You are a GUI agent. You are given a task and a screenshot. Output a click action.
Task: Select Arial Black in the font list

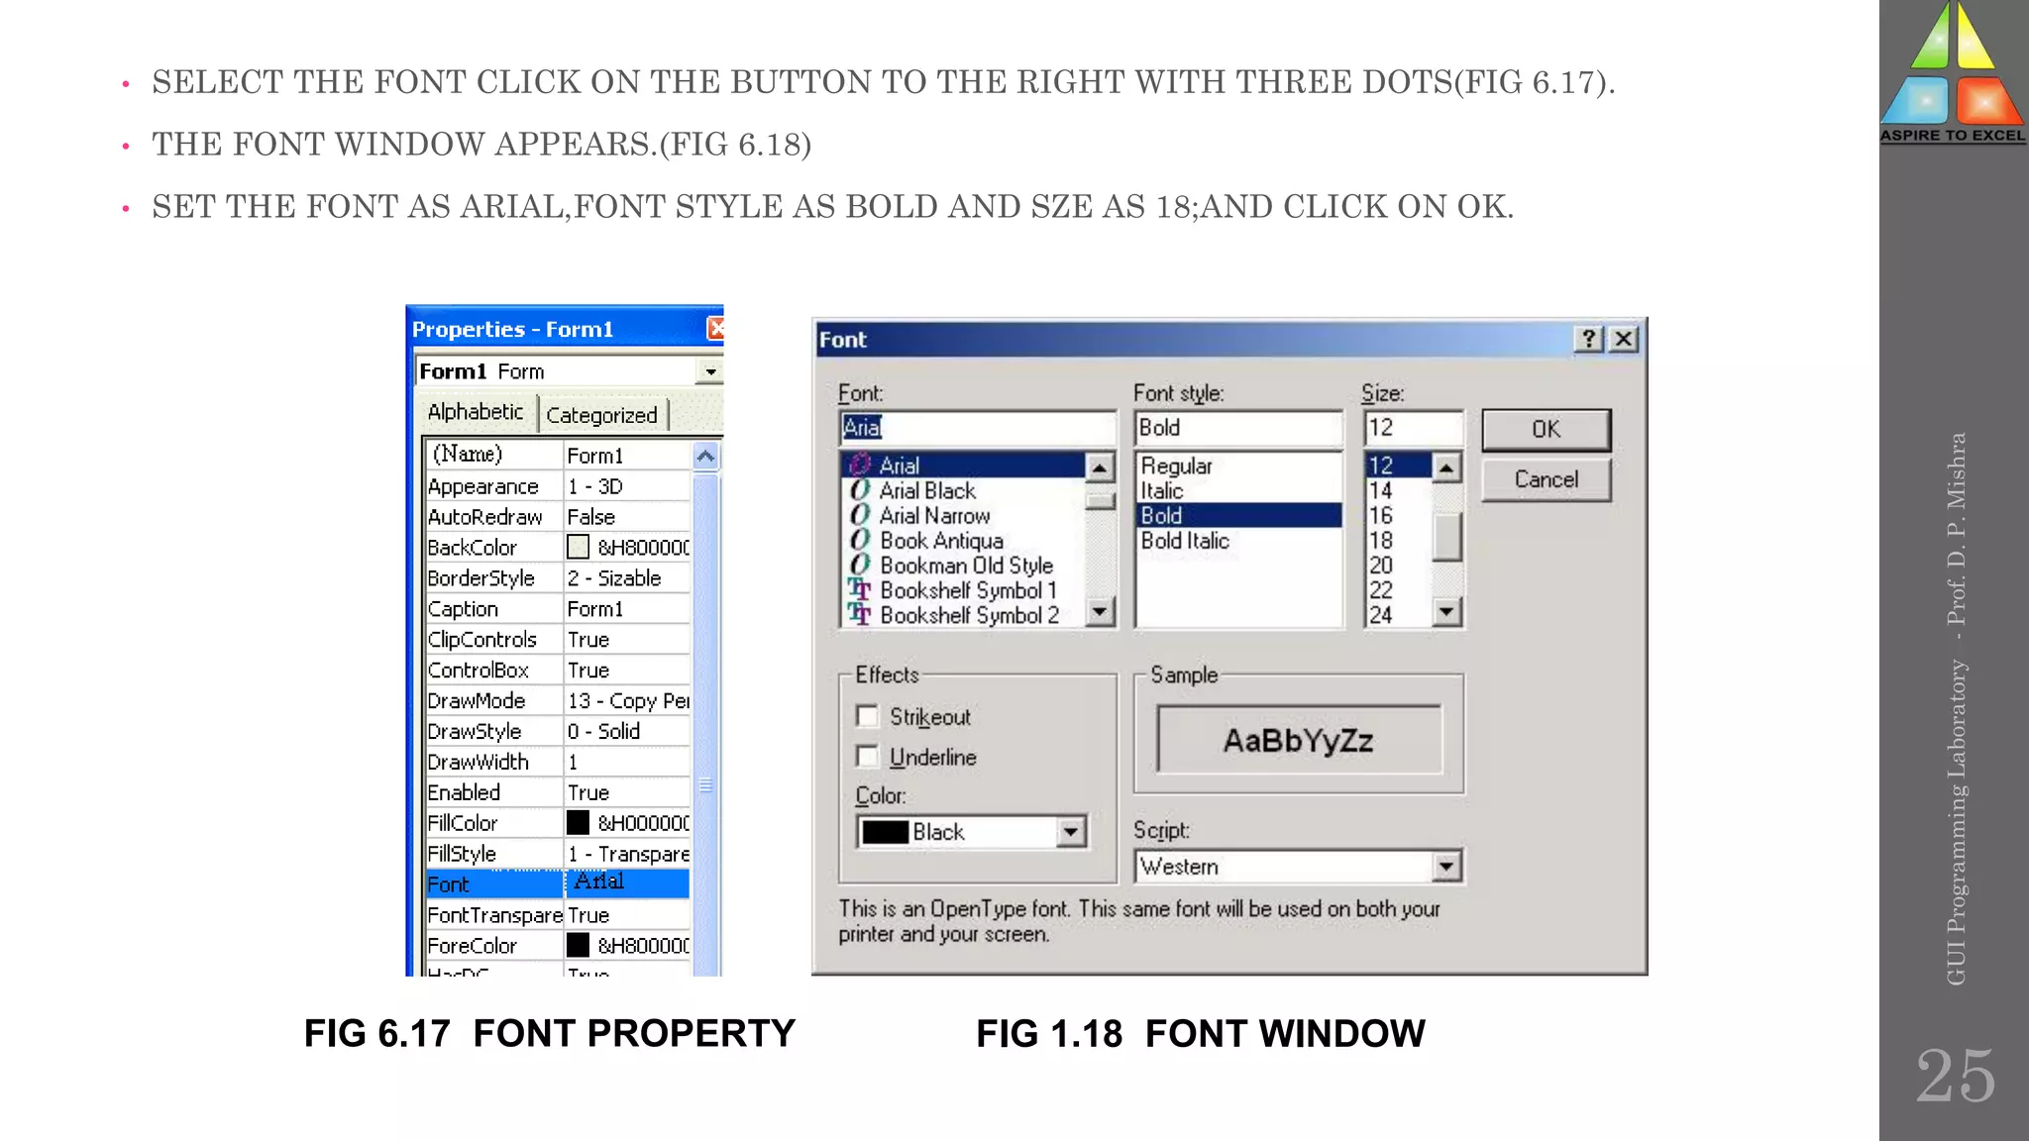coord(964,490)
